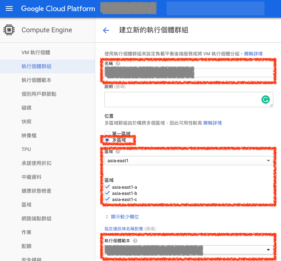Image resolution: width=281 pixels, height=261 pixels.
Task: Uncheck the asia-east1-a checkbox
Action: (107, 187)
